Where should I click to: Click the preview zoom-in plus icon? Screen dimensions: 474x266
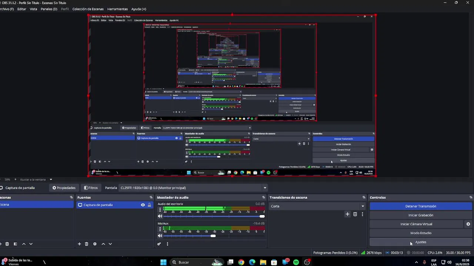click(x=15, y=180)
